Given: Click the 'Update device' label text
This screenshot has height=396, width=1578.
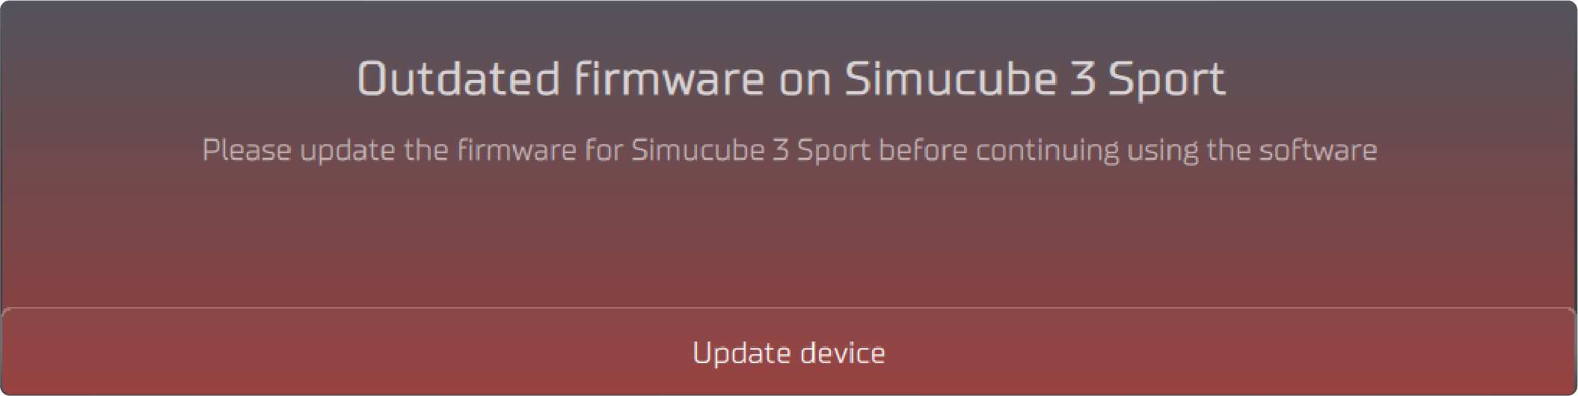Looking at the screenshot, I should [789, 353].
